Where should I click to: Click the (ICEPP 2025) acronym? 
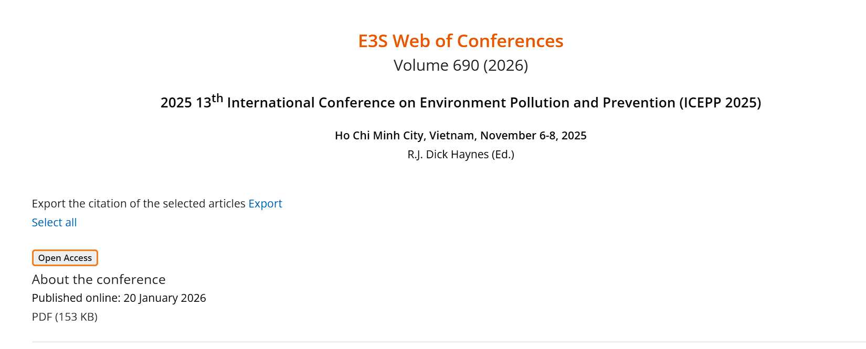720,103
